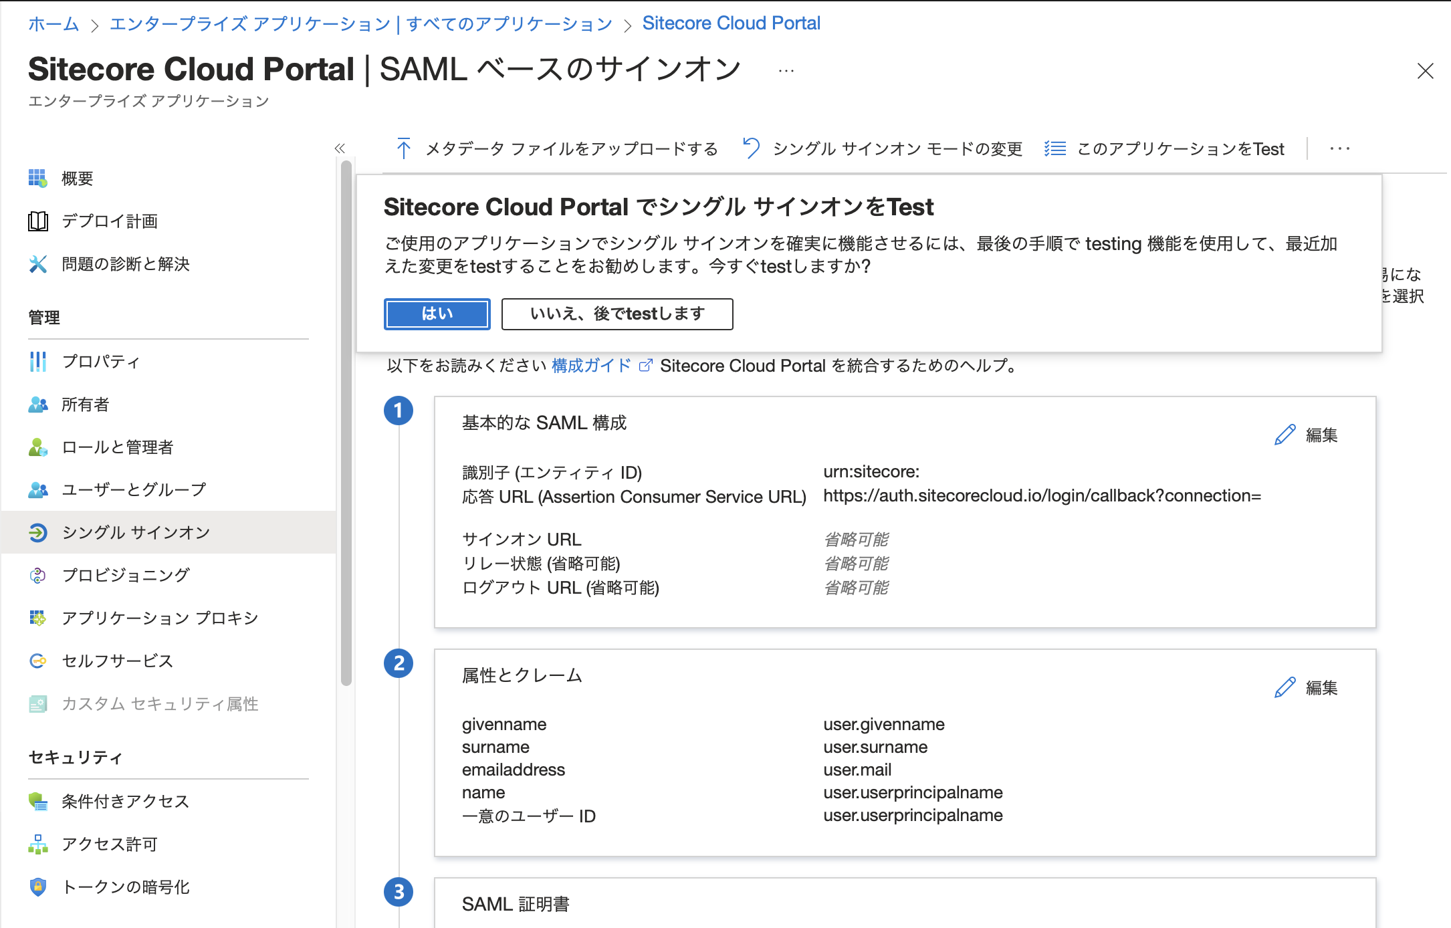This screenshot has width=1451, height=928.
Task: Click the プロビジョニング sync icon
Action: coord(37,576)
